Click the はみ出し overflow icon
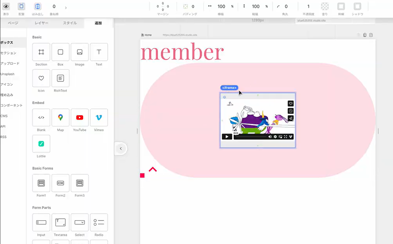Screen dimensions: 393x244 [x=38, y=7]
